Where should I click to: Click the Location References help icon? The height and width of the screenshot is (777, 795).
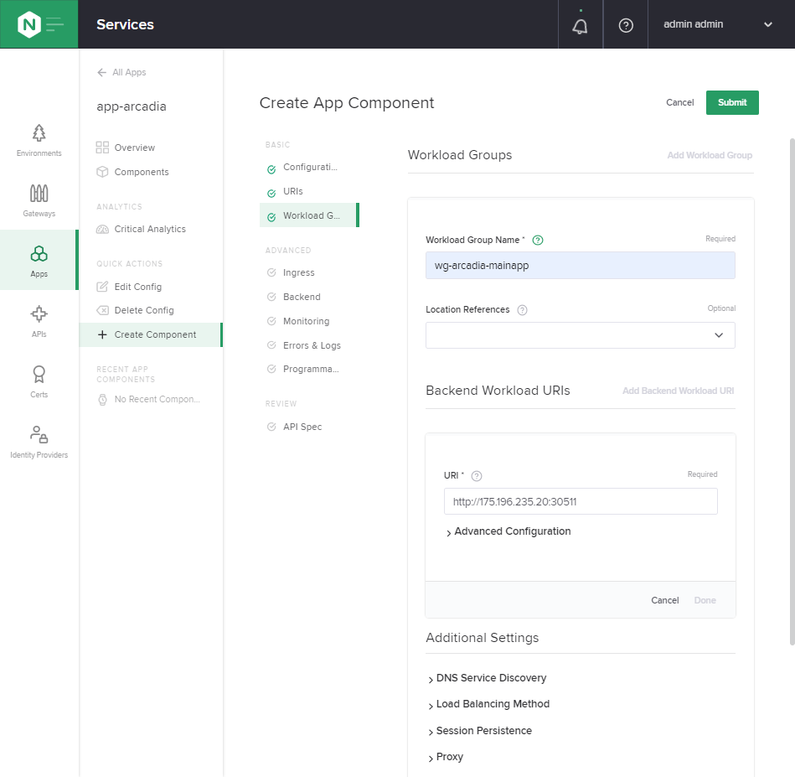[522, 310]
